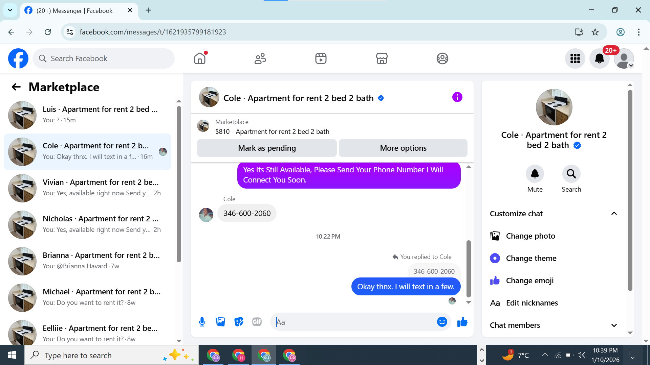Open the sticker picker icon
The image size is (650, 365).
point(239,322)
